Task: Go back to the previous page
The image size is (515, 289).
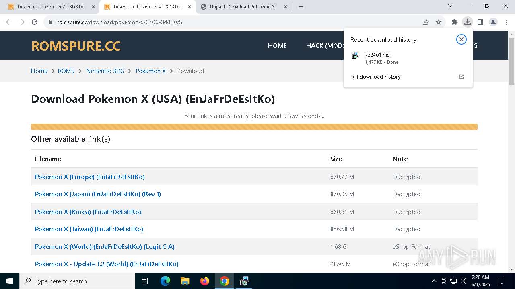Action: pos(9,22)
